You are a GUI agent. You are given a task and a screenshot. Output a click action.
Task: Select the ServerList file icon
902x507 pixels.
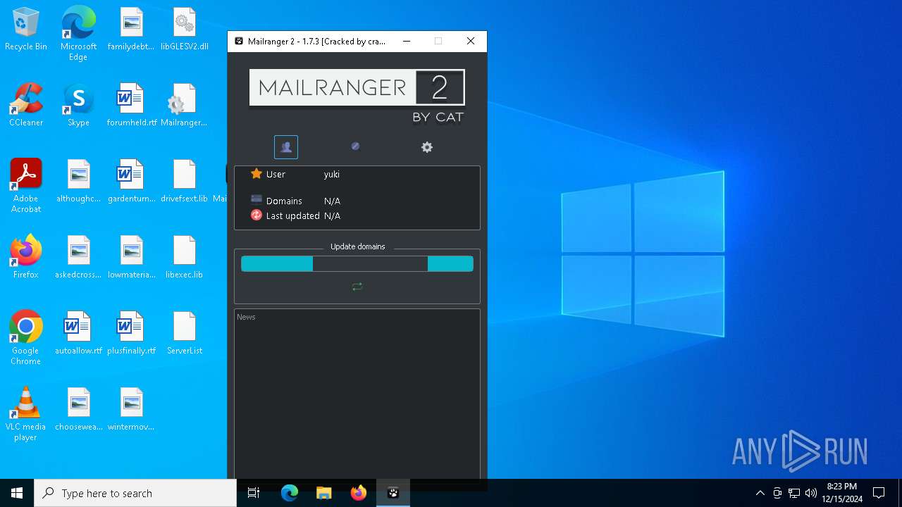pos(184,334)
